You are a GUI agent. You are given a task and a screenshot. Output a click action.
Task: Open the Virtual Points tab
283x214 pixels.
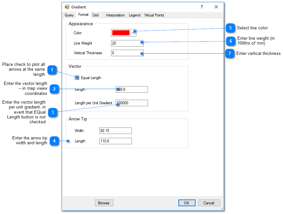[x=154, y=15]
